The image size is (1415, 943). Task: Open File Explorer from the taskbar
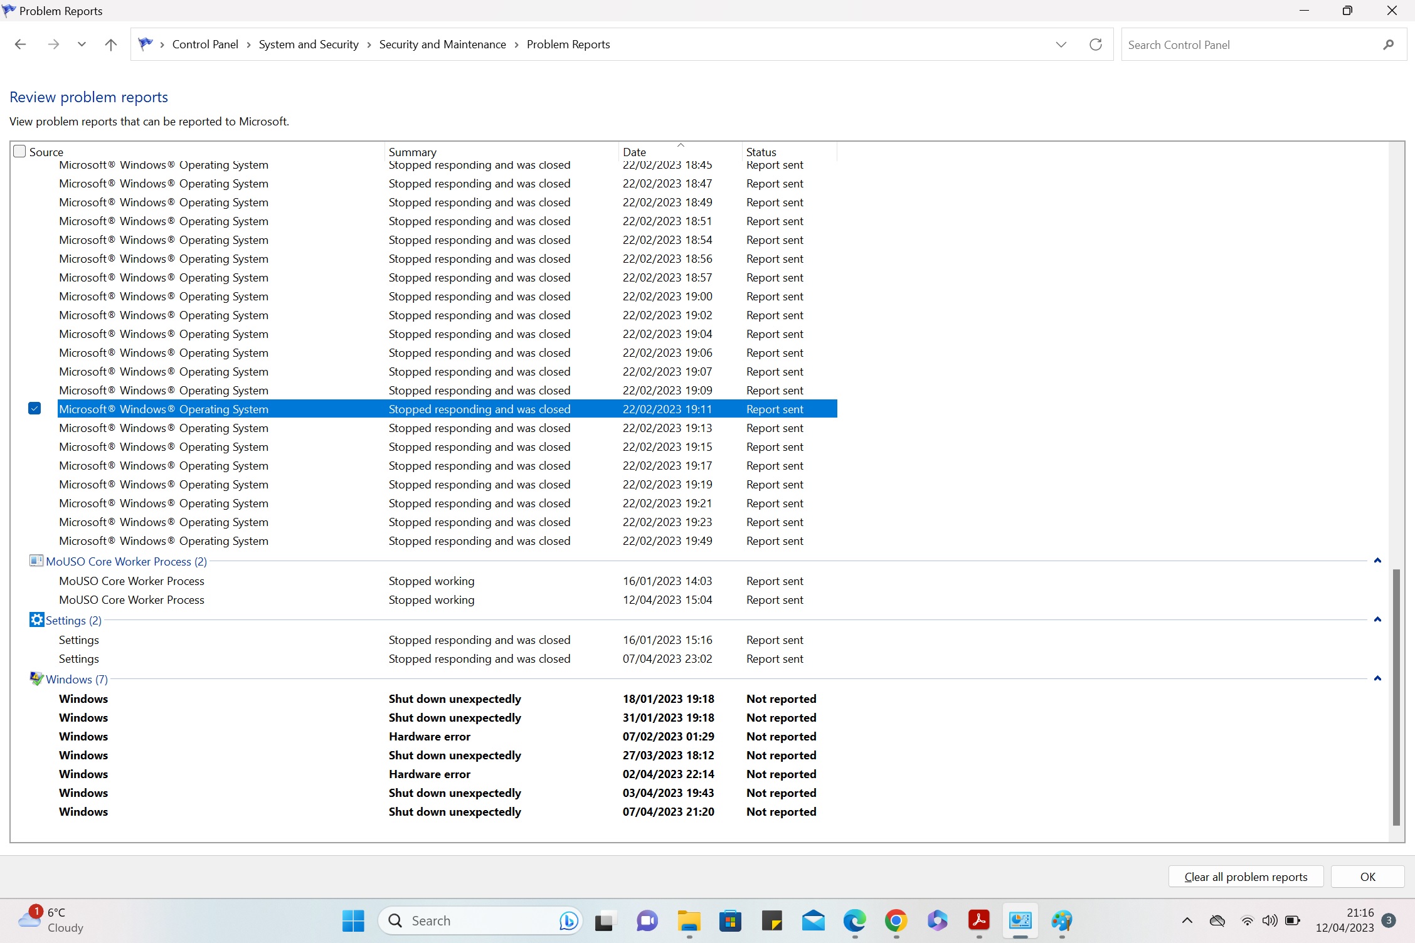689,920
